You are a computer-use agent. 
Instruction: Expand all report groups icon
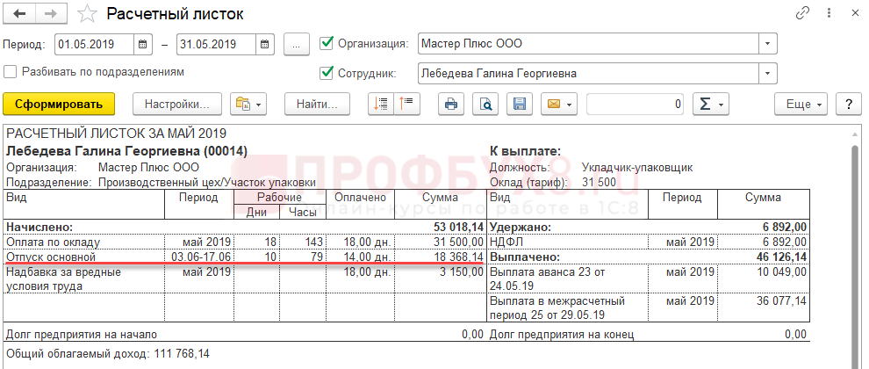[406, 104]
